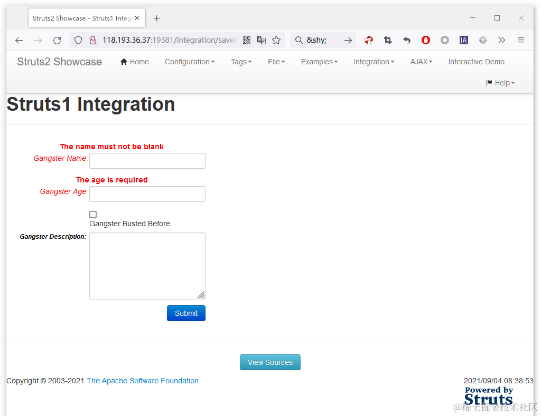Viewport: 541px width, 416px height.
Task: Close the Struts2 Showcase tab
Action: pos(137,18)
